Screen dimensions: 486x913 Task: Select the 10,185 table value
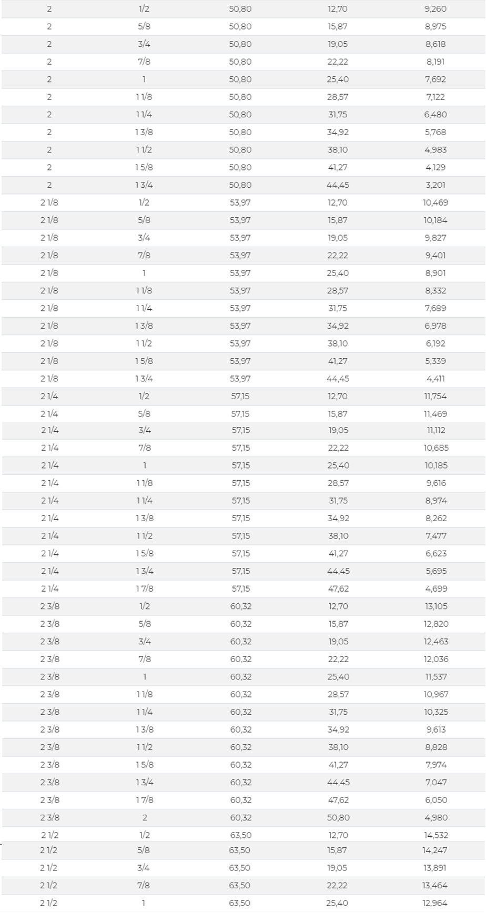point(436,465)
